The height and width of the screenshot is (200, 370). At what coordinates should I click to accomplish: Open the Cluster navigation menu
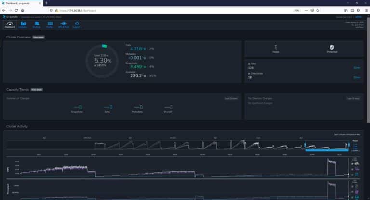click(x=50, y=25)
